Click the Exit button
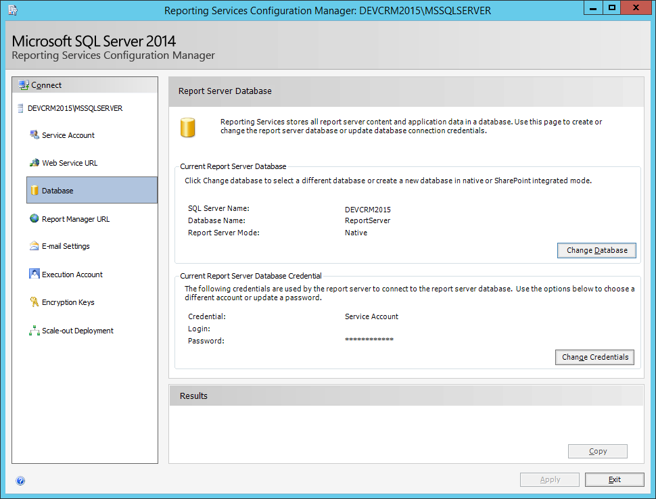This screenshot has height=499, width=656. coord(614,480)
